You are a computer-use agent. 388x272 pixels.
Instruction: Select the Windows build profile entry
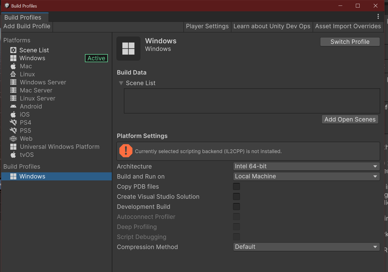coord(32,176)
